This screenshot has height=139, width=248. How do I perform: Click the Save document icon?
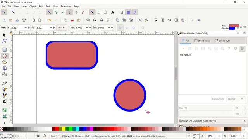pyautogui.click(x=17, y=20)
